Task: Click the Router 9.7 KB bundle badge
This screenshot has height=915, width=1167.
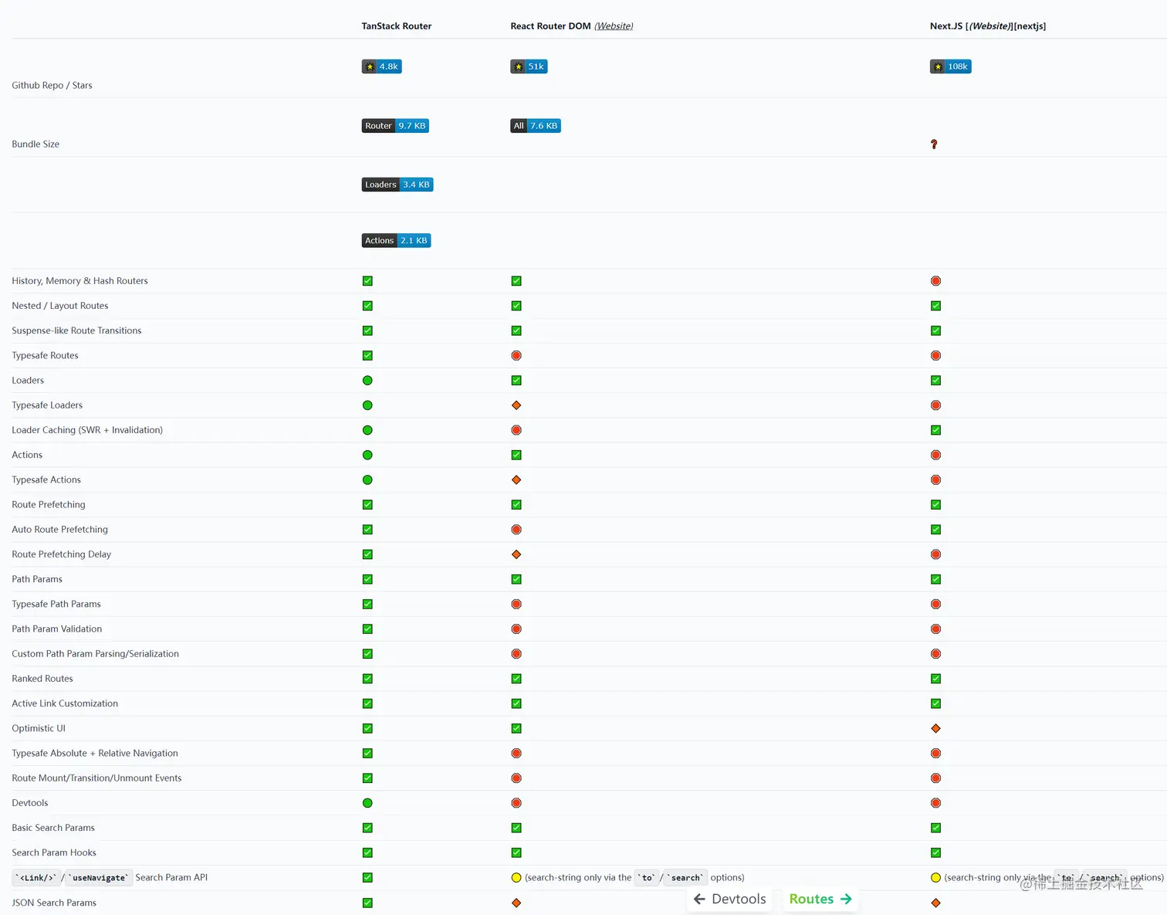Action: 395,126
